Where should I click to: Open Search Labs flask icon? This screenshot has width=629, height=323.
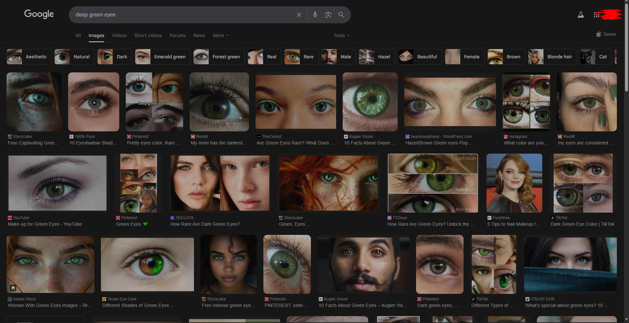(581, 15)
